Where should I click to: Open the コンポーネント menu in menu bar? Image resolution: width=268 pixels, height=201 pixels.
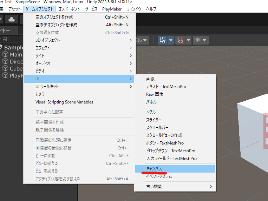tap(69, 9)
